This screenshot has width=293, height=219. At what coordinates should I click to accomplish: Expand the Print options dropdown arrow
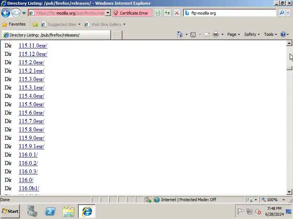point(222,34)
